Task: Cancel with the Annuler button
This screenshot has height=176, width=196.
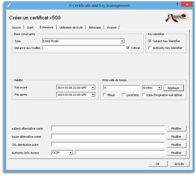Action: click(179, 164)
